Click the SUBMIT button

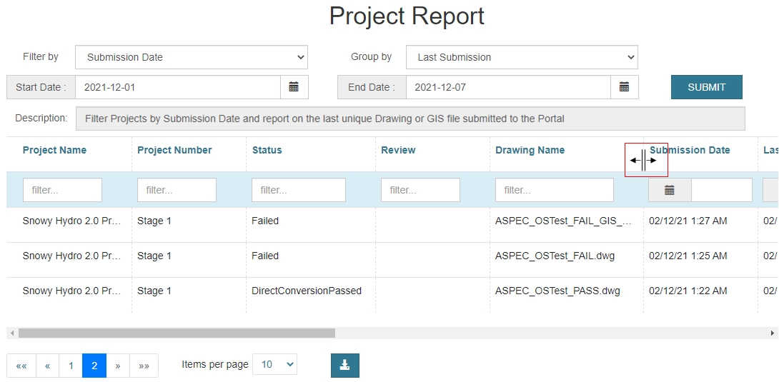click(x=706, y=87)
